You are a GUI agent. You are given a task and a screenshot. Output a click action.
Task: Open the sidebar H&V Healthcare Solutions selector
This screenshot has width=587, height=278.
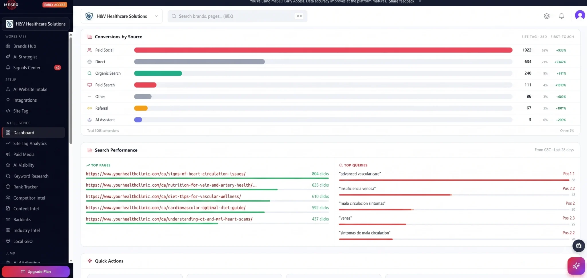coord(36,24)
